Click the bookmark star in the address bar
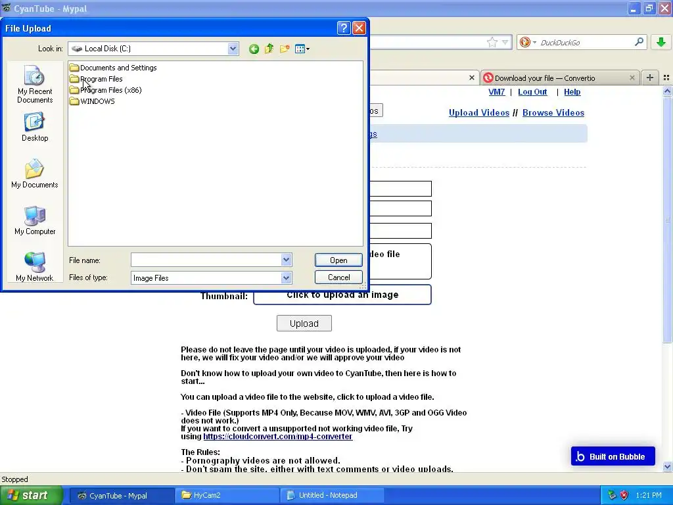 tap(492, 42)
